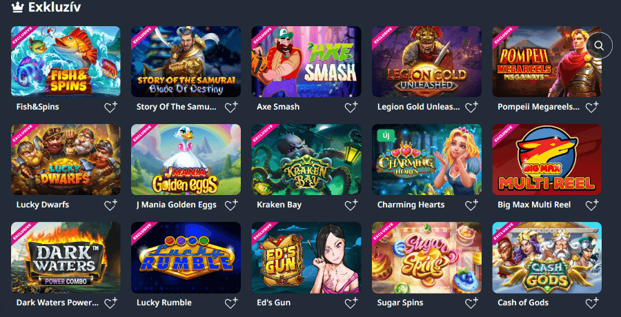Viewport: 621px width, 317px height.
Task: Toggle favorite heart for Lucky Dwarfs
Action: pyautogui.click(x=110, y=205)
